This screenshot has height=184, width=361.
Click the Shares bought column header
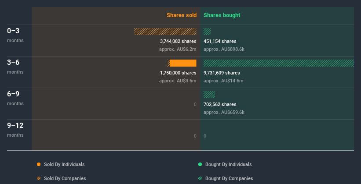[222, 15]
